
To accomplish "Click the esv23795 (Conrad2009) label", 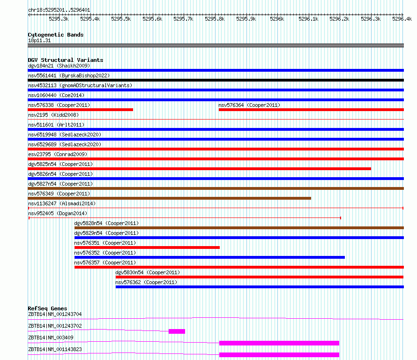I will (58, 154).
